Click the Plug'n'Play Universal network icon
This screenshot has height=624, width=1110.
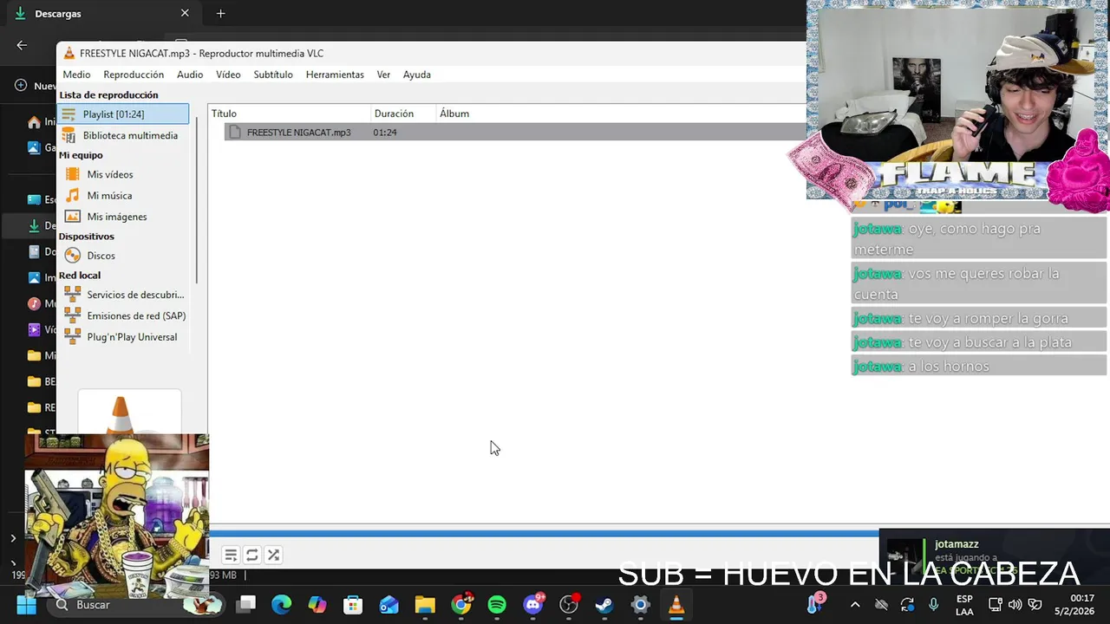[73, 337]
